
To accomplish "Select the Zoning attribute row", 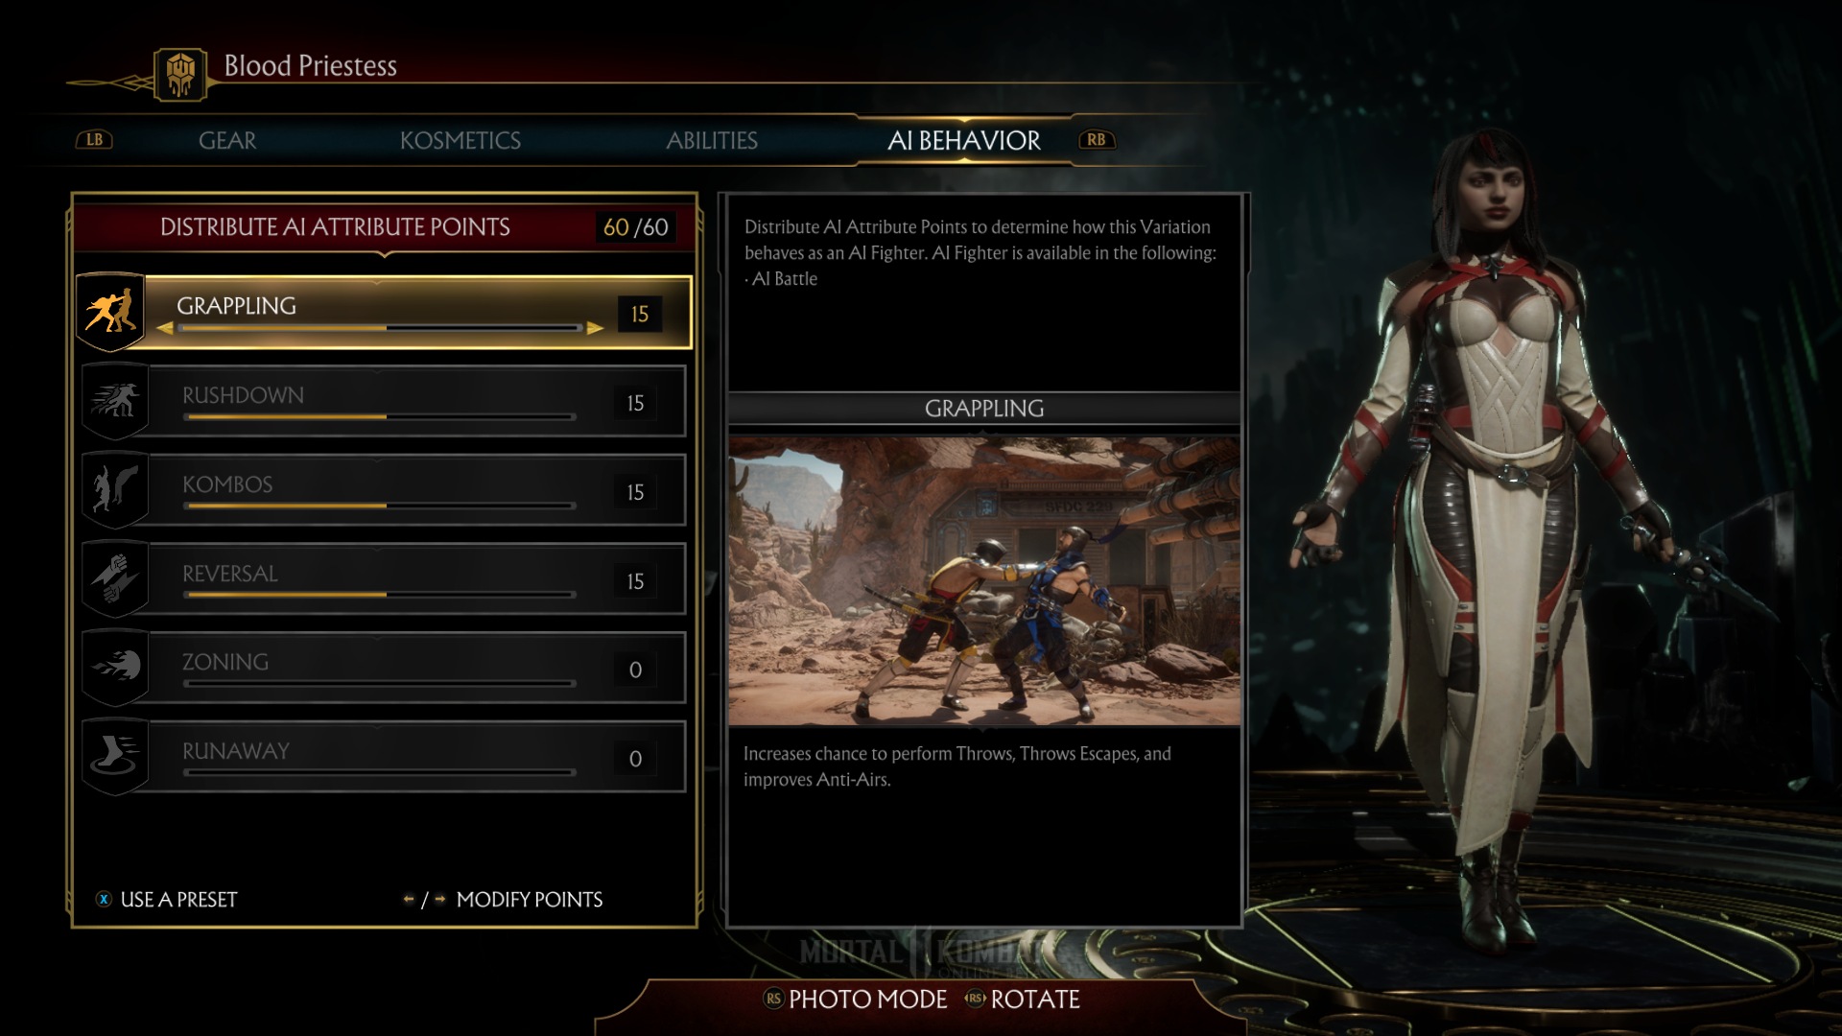I will [x=384, y=668].
